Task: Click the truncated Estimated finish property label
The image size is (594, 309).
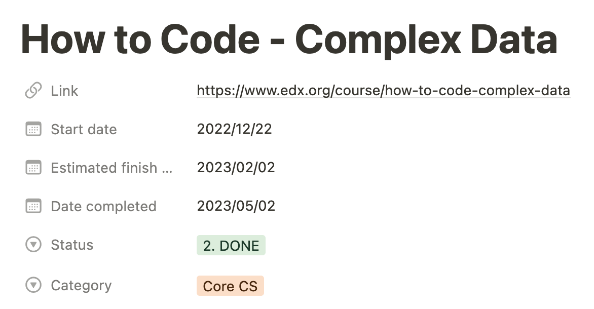Action: coord(112,168)
